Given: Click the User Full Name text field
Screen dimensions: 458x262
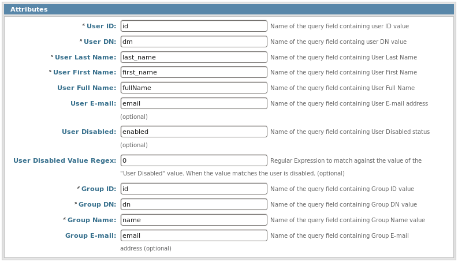Looking at the screenshot, I should [x=193, y=88].
